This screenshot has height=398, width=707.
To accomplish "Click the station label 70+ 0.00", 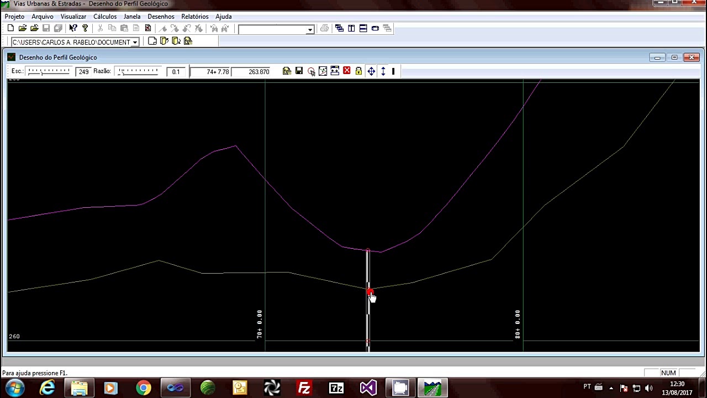I will point(259,324).
